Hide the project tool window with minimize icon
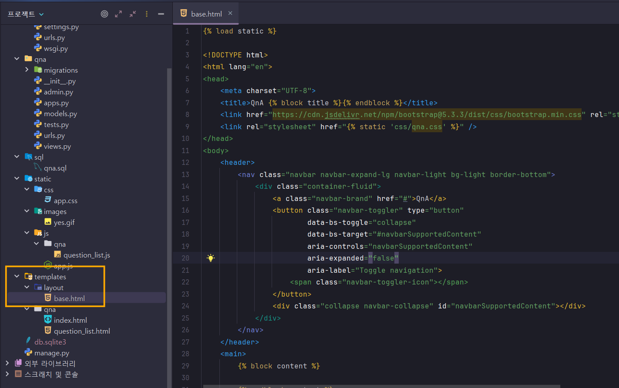 click(x=161, y=14)
